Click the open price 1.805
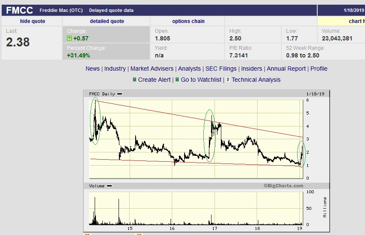 point(162,38)
